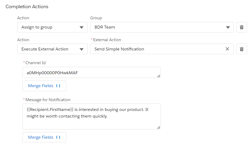Click the Message for Notification label

(48, 100)
